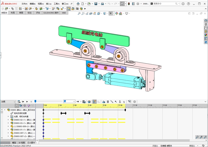
Task: Collapse the D0693 top-level assembly node
Action: pyautogui.click(x=5, y=110)
